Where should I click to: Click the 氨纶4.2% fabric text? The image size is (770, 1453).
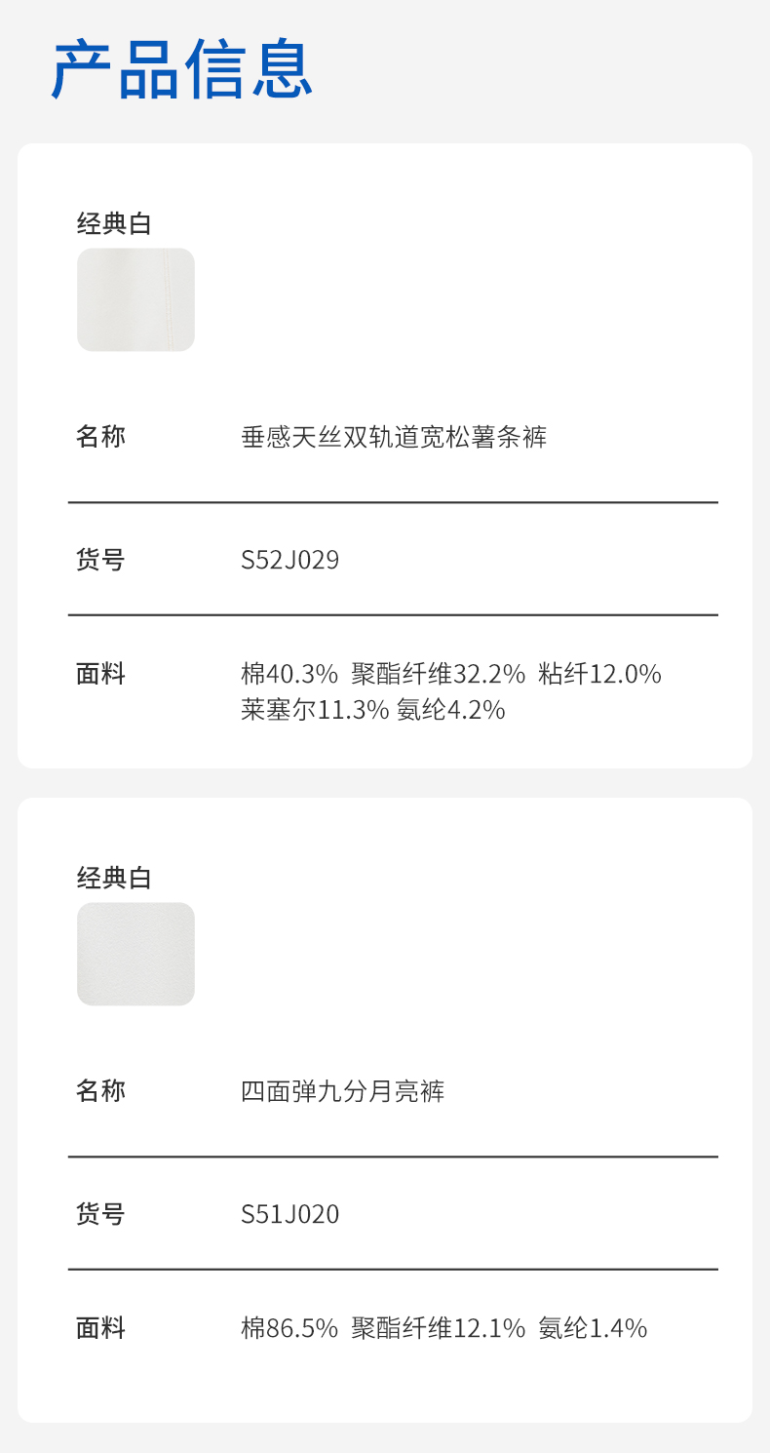point(450,710)
